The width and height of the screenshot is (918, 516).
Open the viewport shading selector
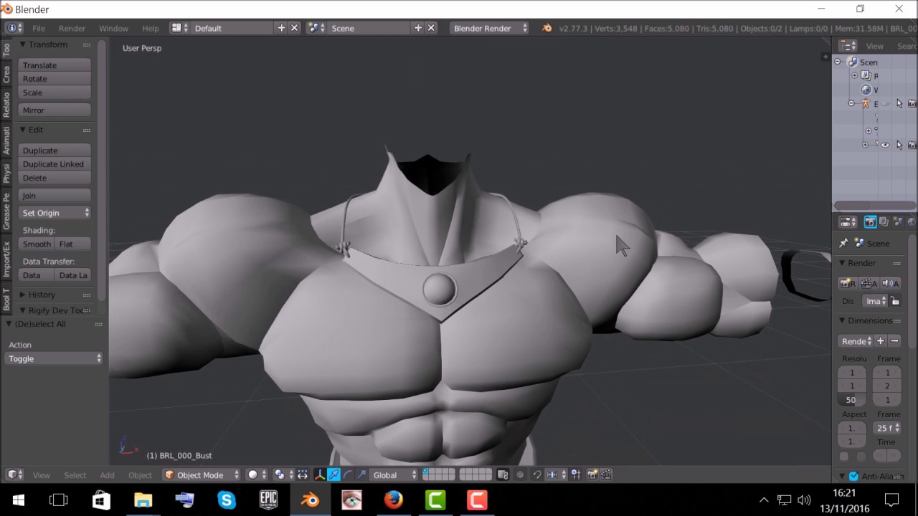click(256, 474)
